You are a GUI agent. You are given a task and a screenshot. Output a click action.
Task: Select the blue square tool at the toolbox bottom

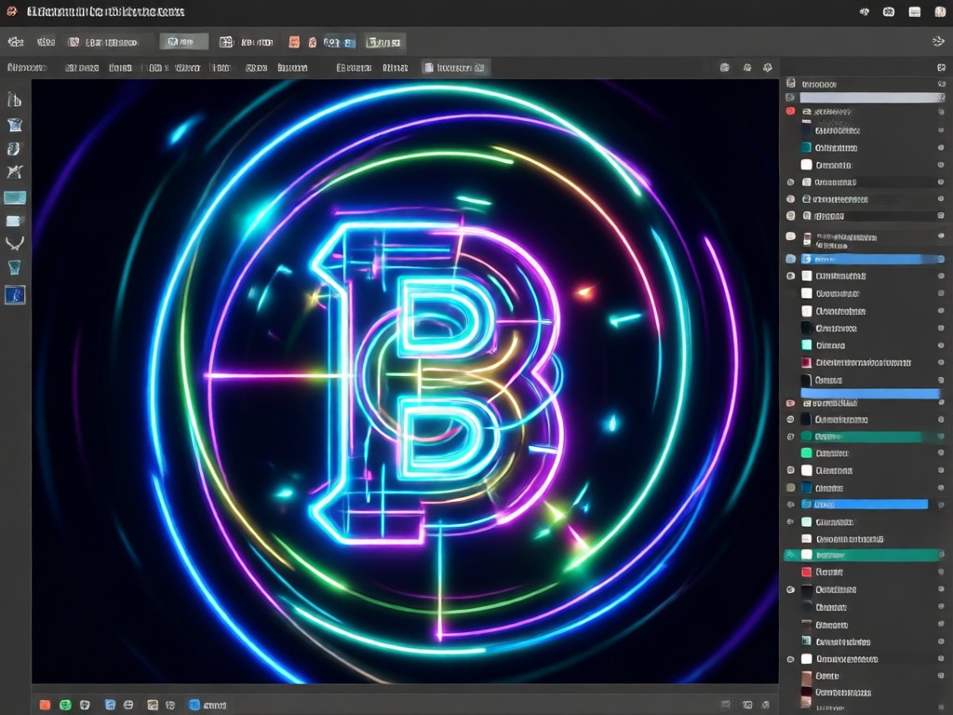coord(15,295)
